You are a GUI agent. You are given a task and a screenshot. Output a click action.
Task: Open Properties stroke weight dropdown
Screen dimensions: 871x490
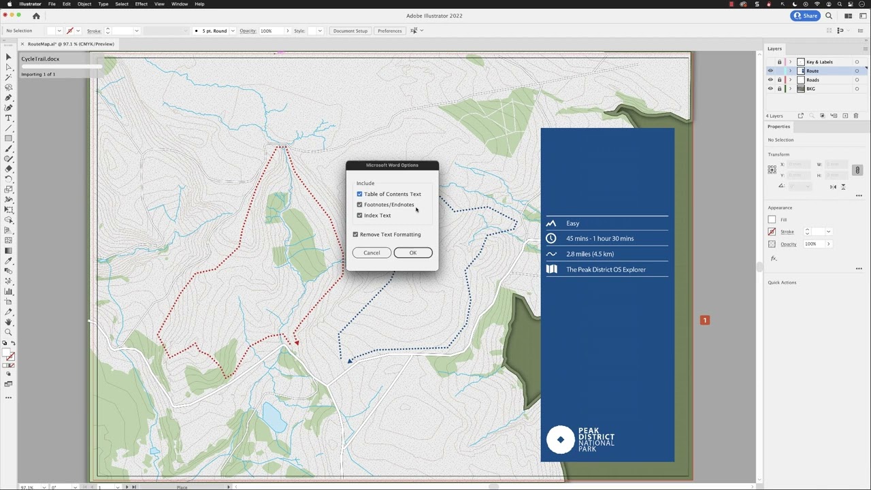point(828,232)
